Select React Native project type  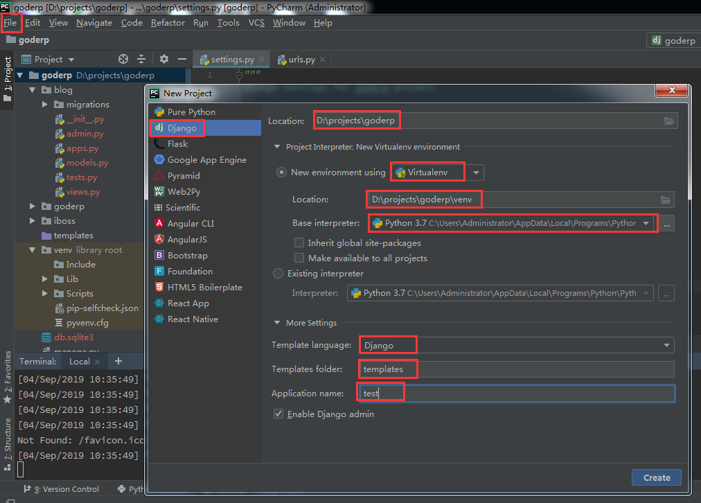205,319
